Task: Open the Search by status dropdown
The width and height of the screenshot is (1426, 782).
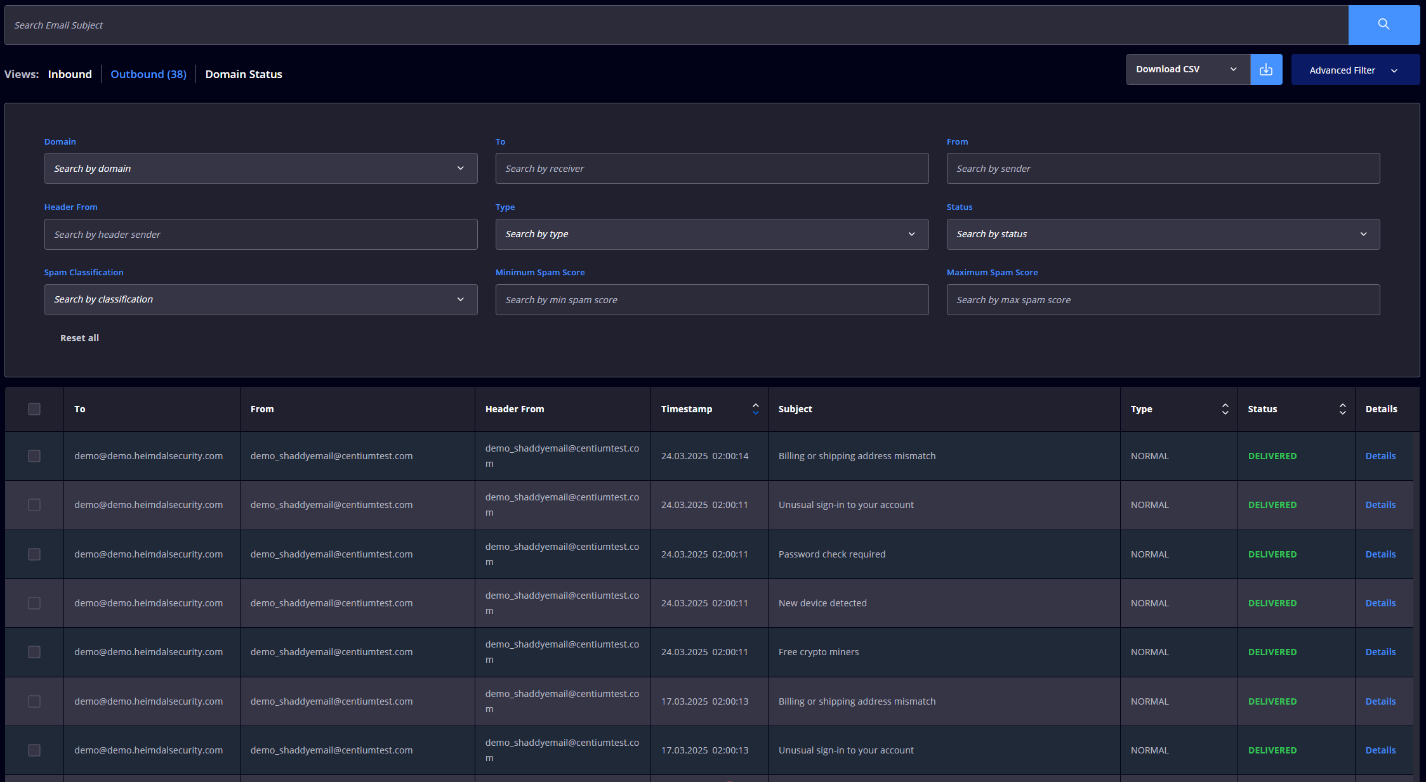Action: pos(1163,234)
